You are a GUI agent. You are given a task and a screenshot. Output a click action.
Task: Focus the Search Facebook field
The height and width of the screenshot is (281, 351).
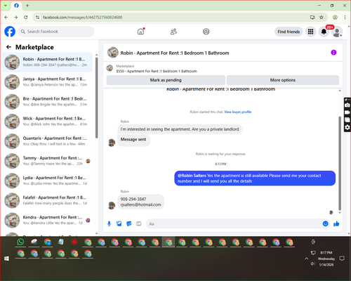56,32
